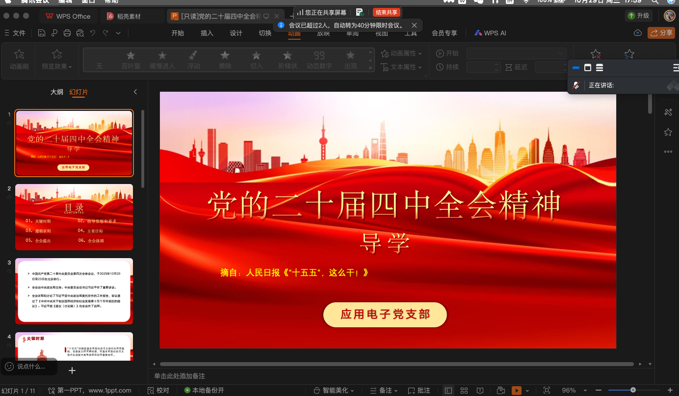Select slide 2 目录 thumbnail
Image resolution: width=679 pixels, height=396 pixels.
tap(74, 210)
